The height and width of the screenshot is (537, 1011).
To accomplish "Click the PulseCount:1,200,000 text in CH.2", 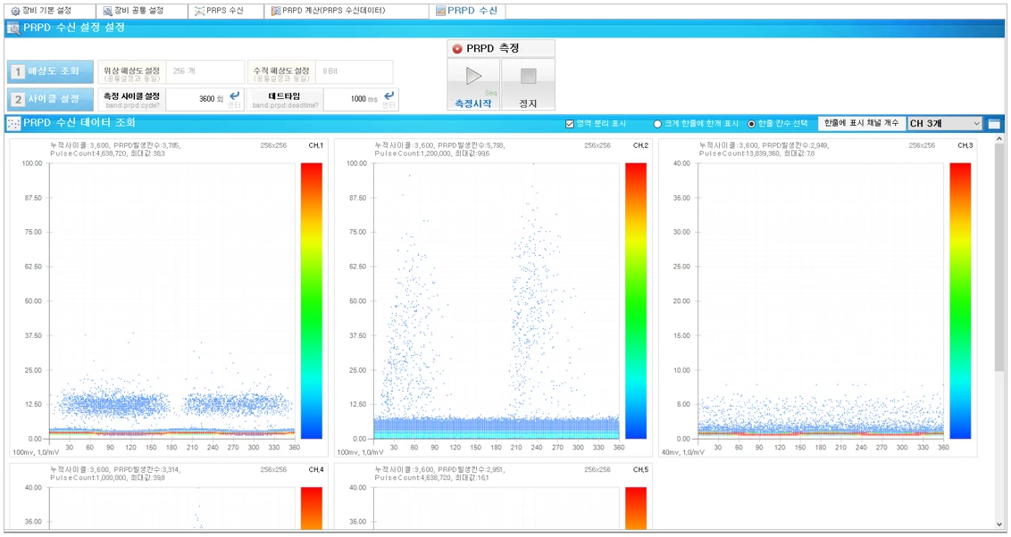I will coord(413,154).
